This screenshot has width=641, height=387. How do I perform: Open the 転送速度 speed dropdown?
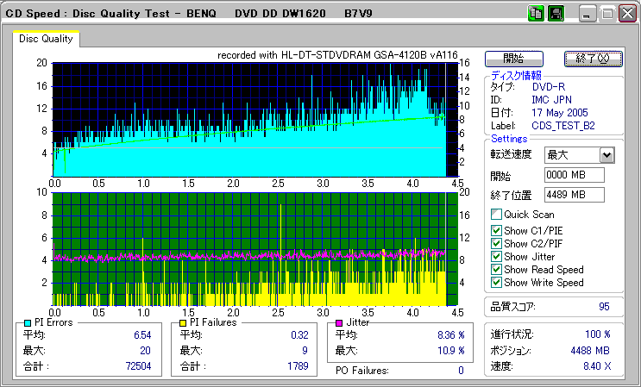pos(606,155)
